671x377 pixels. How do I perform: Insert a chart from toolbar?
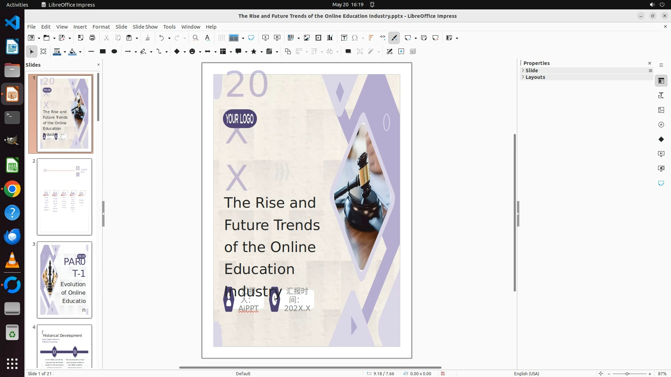click(x=330, y=38)
